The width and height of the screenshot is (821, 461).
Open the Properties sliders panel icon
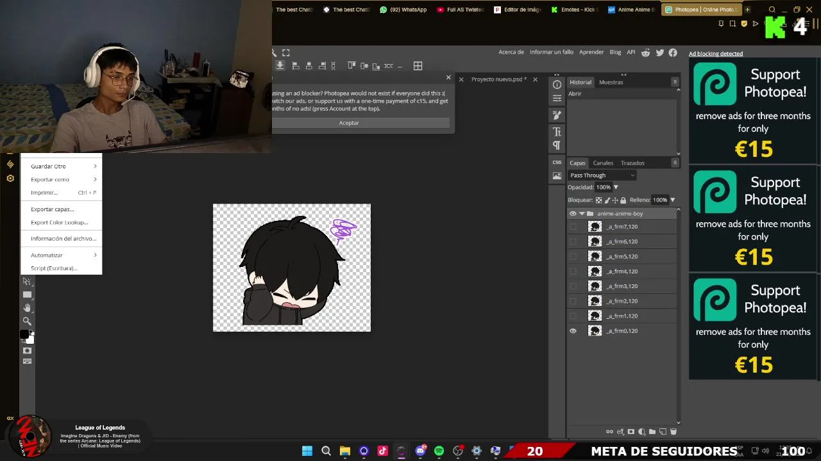(x=557, y=99)
